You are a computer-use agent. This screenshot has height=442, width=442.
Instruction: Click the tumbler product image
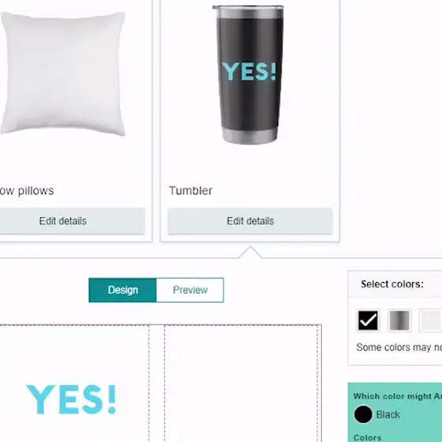pos(249,75)
